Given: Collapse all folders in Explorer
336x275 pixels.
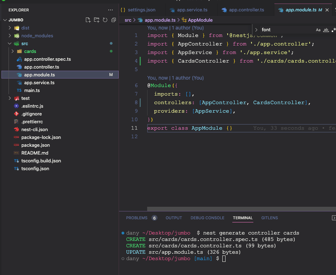Looking at the screenshot, I should pos(114,20).
